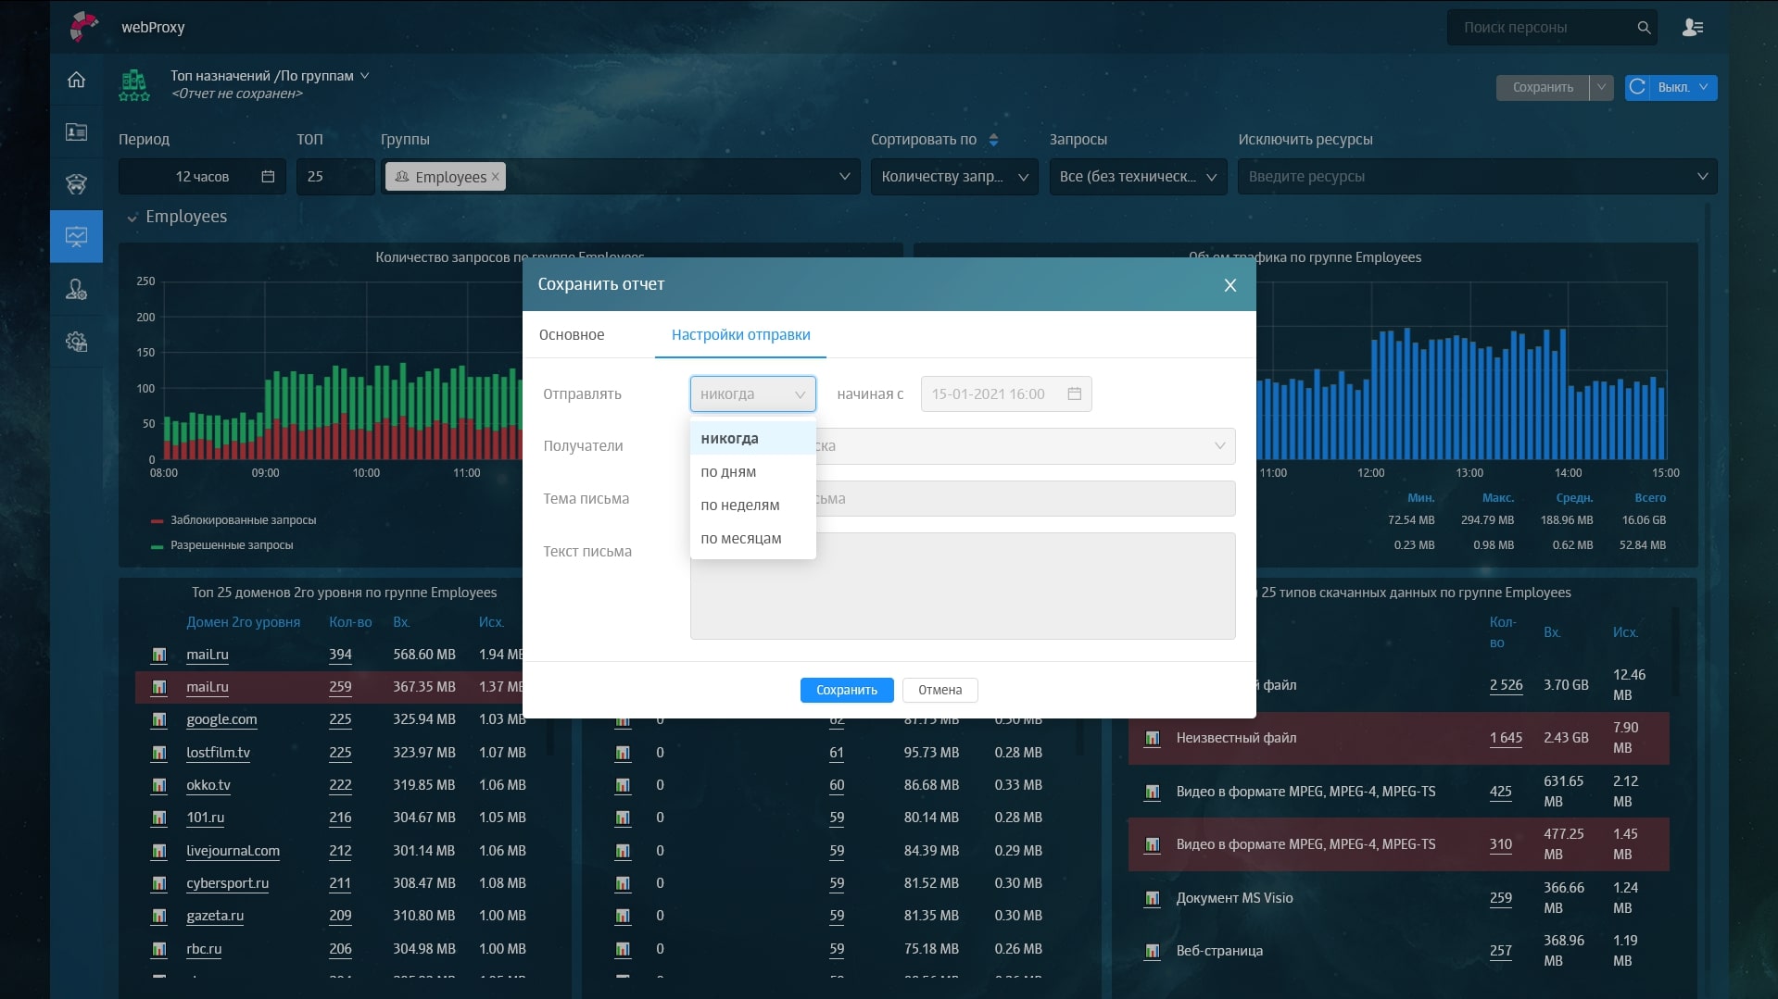The height and width of the screenshot is (999, 1778).
Task: Click the blue Сохранить button in dialog
Action: (846, 690)
